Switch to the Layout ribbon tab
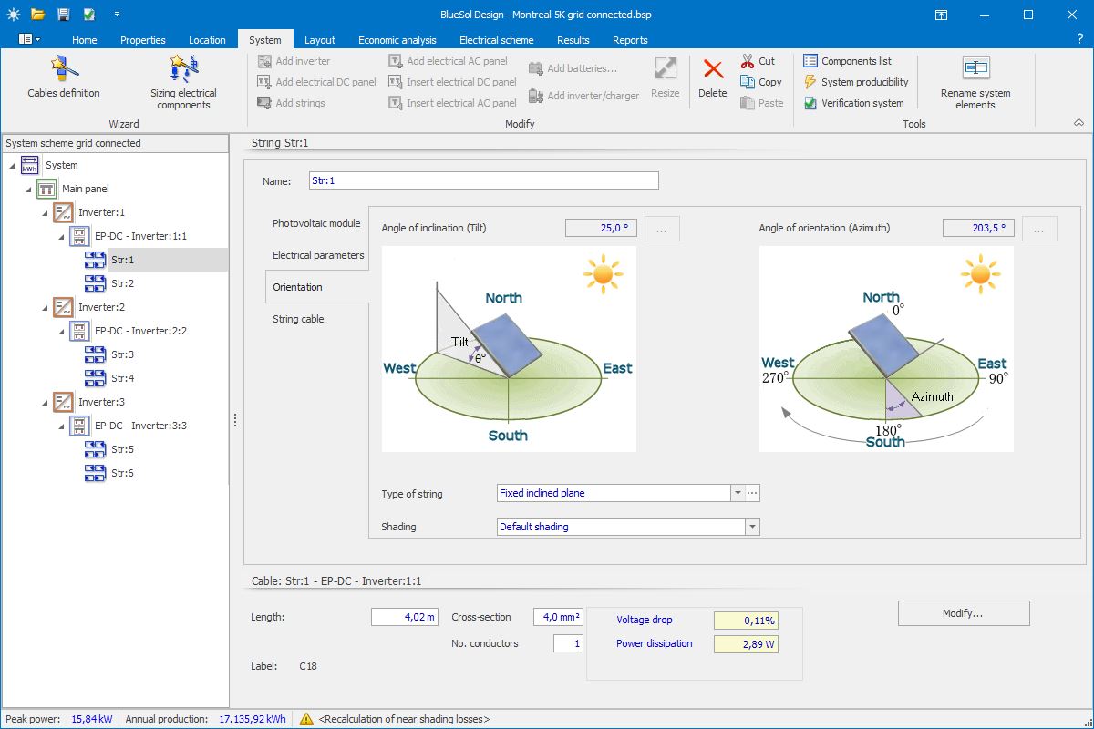Viewport: 1094px width, 729px height. [x=320, y=39]
